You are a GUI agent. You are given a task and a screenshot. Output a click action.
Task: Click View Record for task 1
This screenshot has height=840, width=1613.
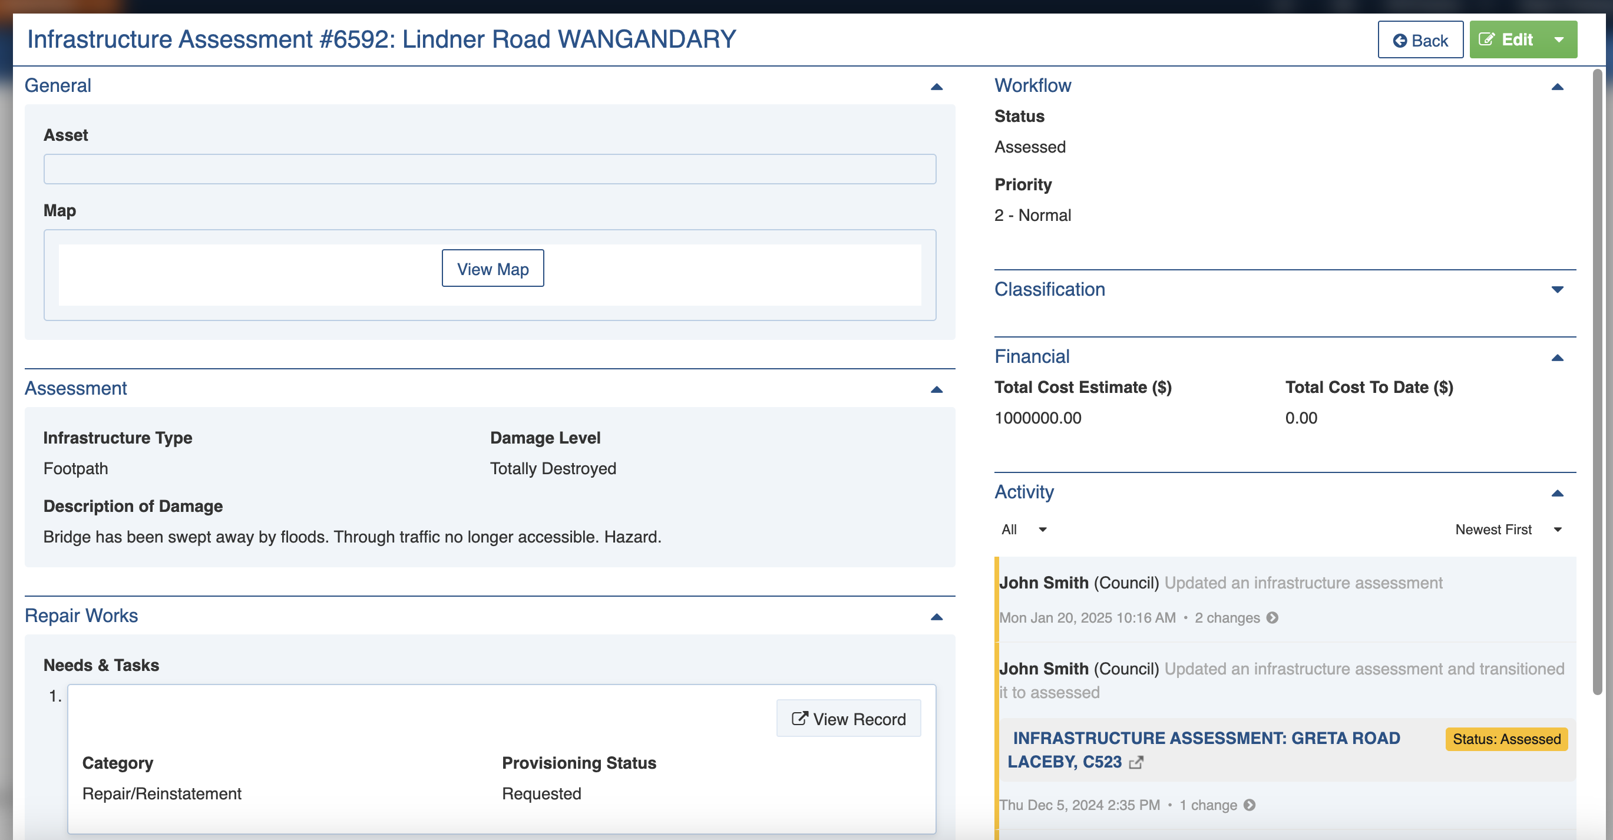[848, 719]
